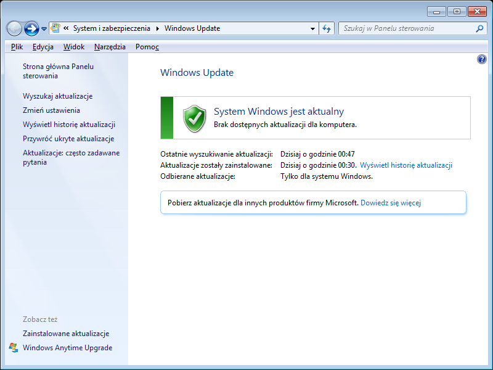Screen dimensions: 493x370
Task: Open Zainstalowane aktualizacje
Action: pos(66,334)
